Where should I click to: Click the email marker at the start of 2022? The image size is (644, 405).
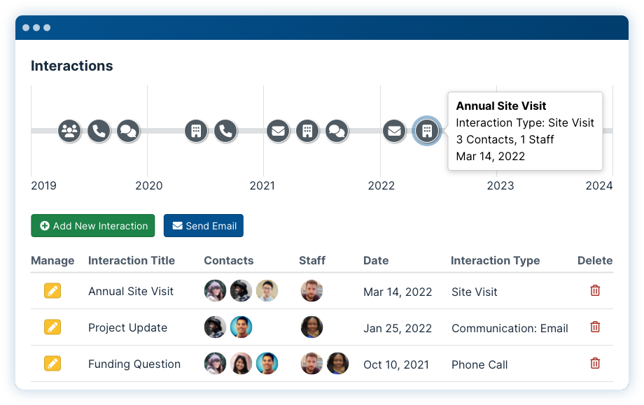[394, 131]
